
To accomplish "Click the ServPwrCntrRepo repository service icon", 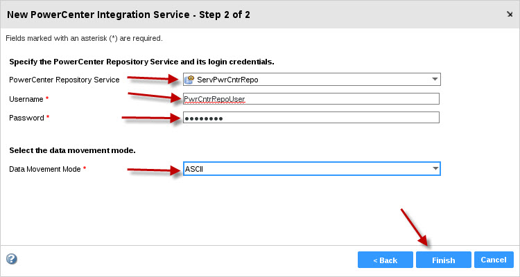I will tap(189, 80).
